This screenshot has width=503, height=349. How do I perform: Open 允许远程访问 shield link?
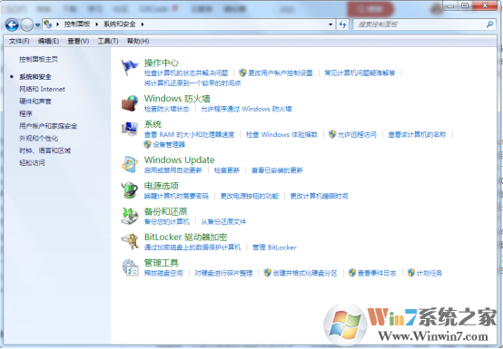[x=352, y=134]
